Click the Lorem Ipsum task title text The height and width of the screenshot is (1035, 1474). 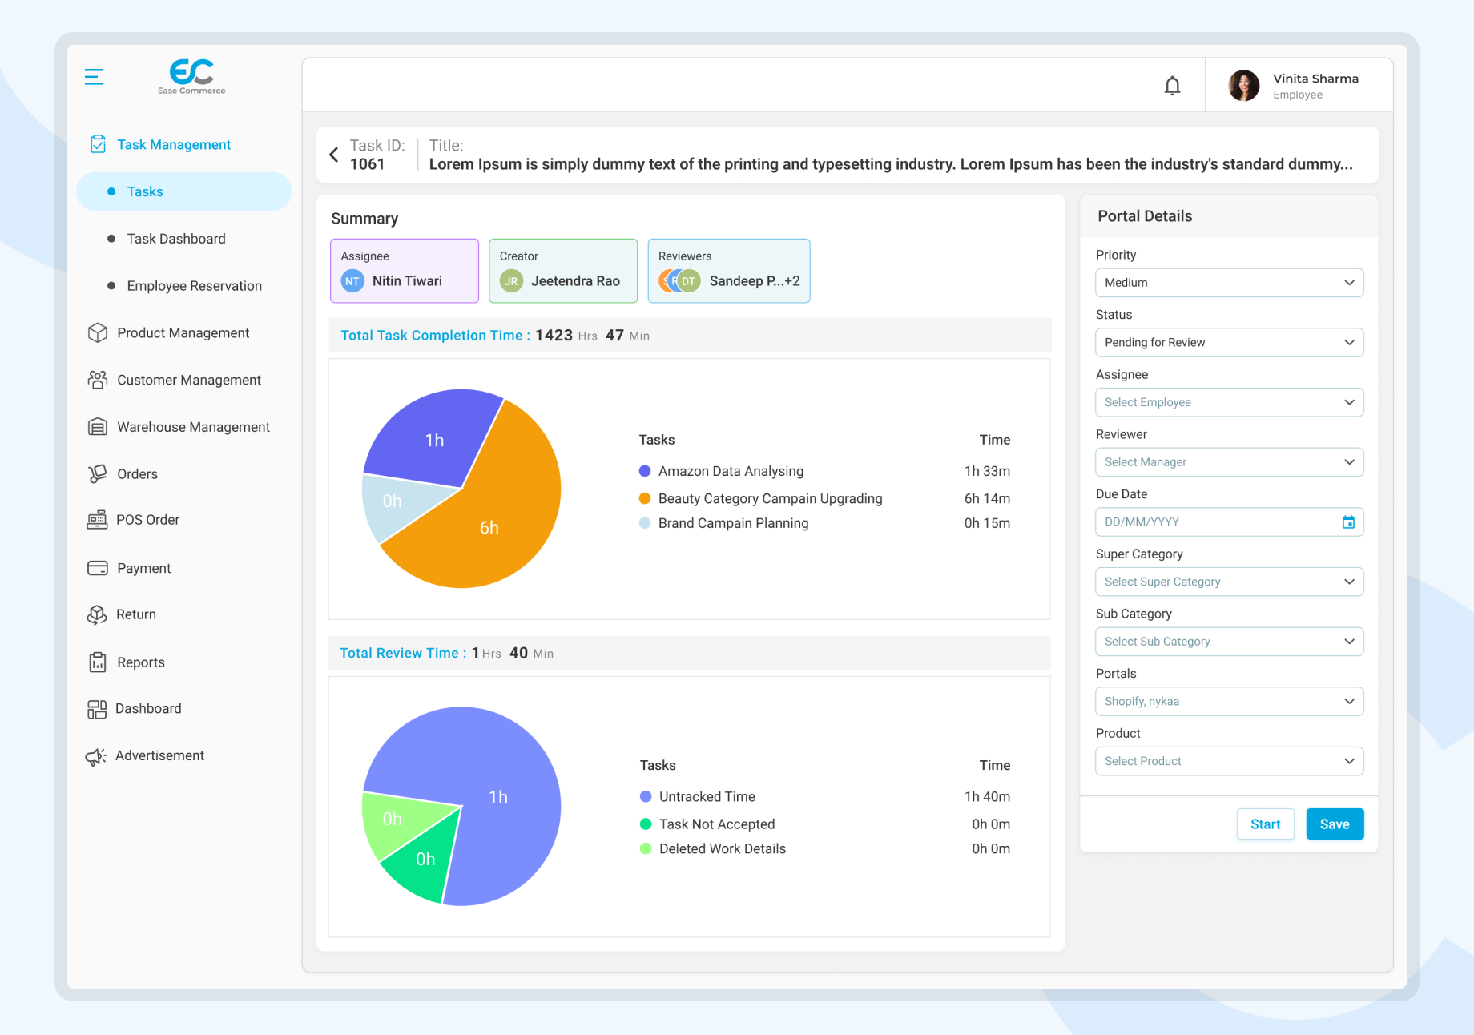(x=891, y=164)
